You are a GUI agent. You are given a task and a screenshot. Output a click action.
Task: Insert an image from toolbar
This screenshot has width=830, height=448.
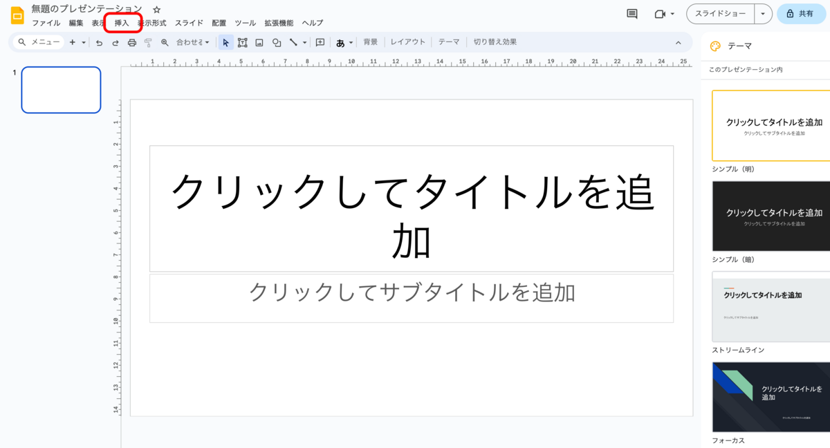coord(259,42)
